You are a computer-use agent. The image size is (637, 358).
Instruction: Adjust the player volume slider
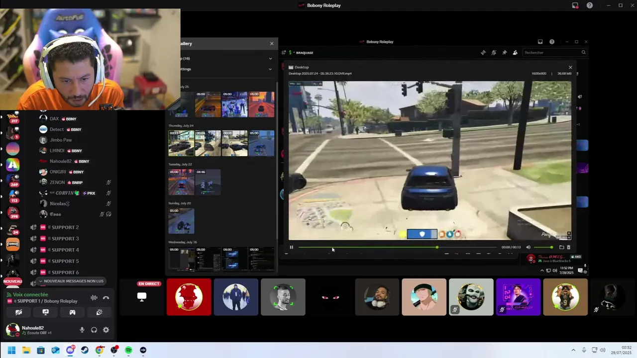pyautogui.click(x=543, y=247)
